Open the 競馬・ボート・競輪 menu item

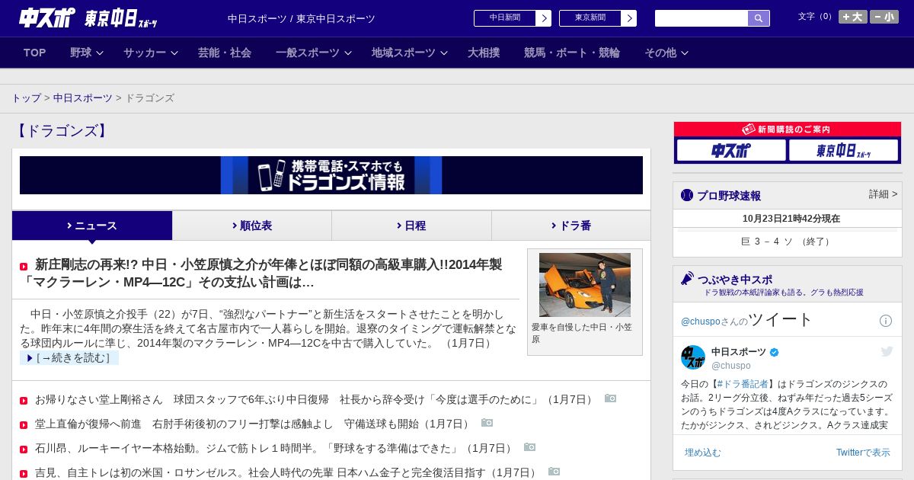coord(572,53)
